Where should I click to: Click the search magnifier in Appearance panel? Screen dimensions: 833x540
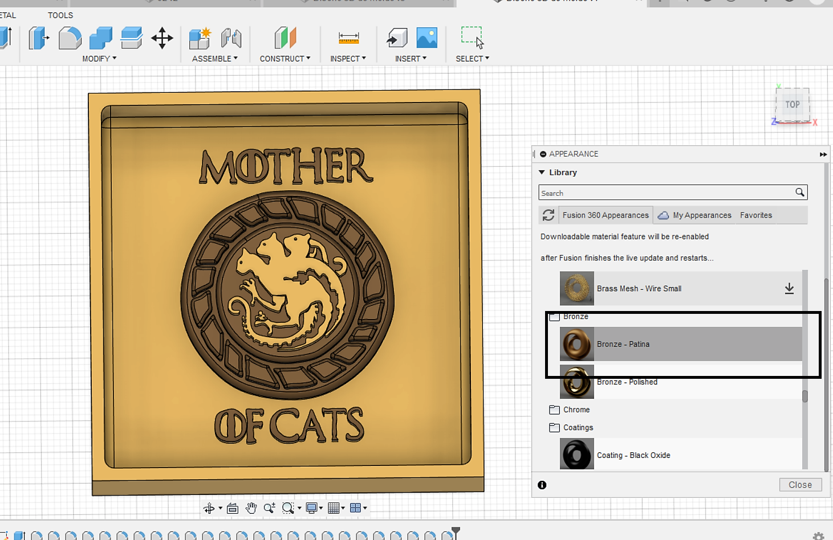click(x=800, y=193)
